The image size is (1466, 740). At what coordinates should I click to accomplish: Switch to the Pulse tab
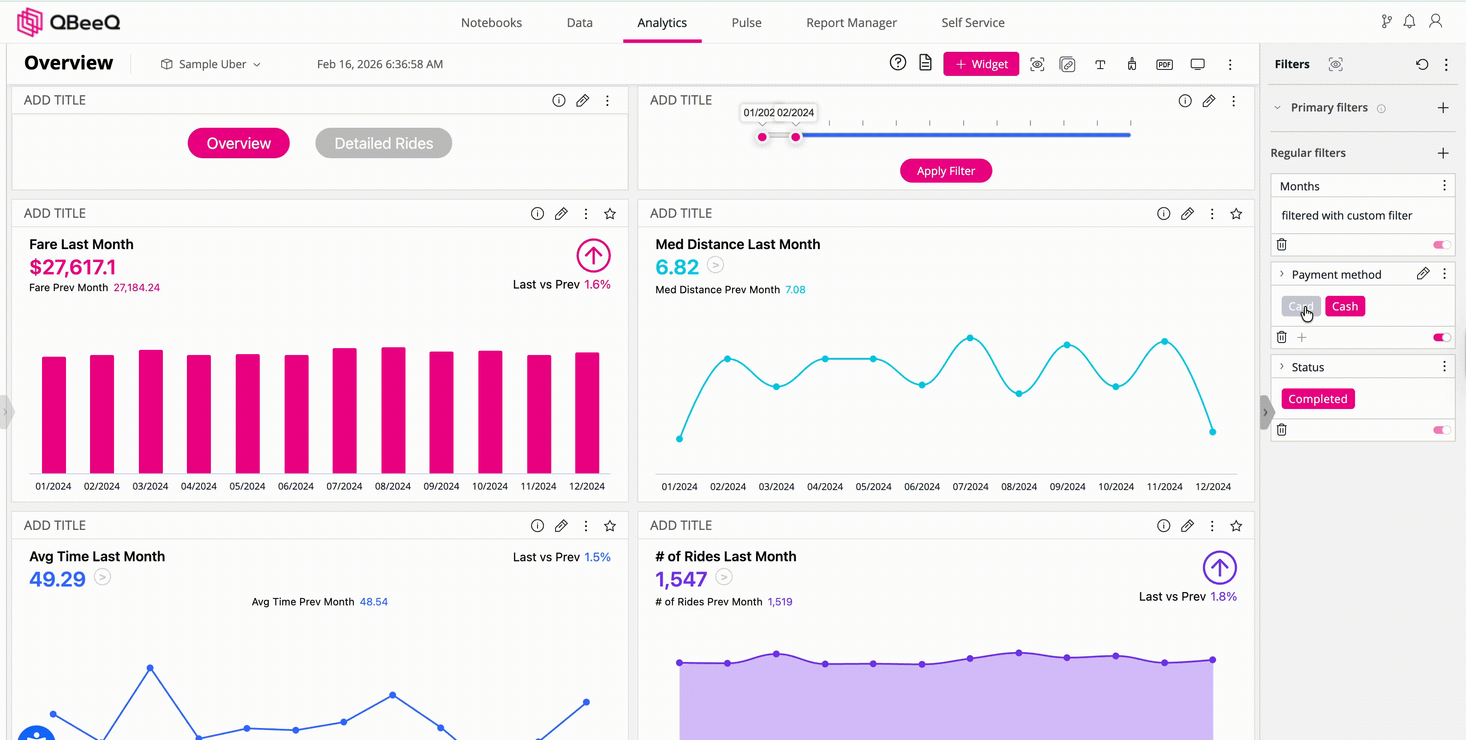point(746,23)
